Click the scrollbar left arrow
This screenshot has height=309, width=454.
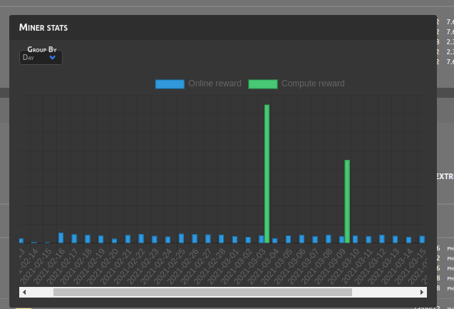24,292
